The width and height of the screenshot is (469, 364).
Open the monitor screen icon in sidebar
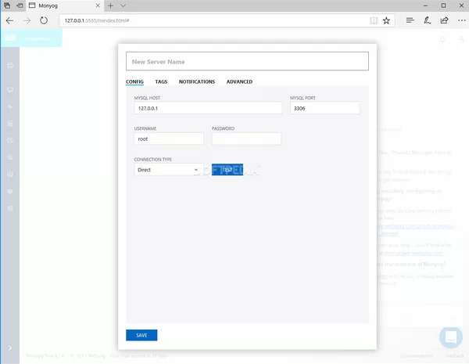pos(10,89)
